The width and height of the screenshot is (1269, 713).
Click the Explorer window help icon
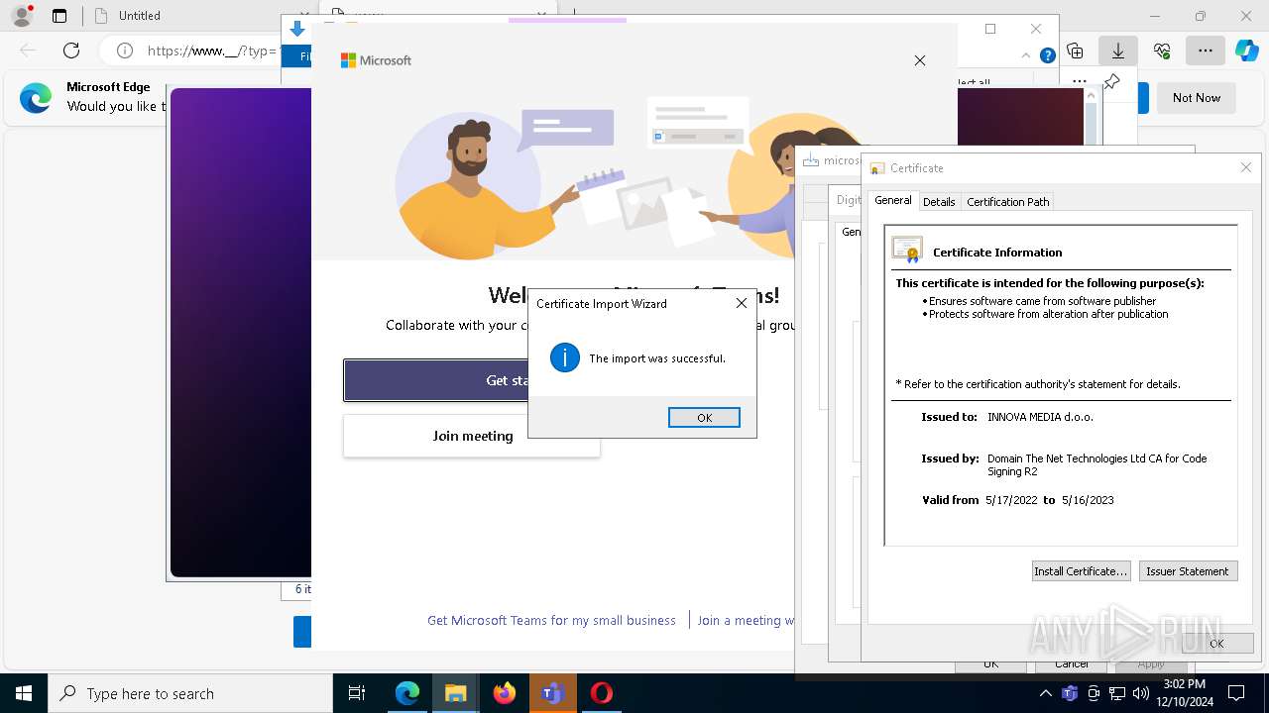coord(1047,55)
